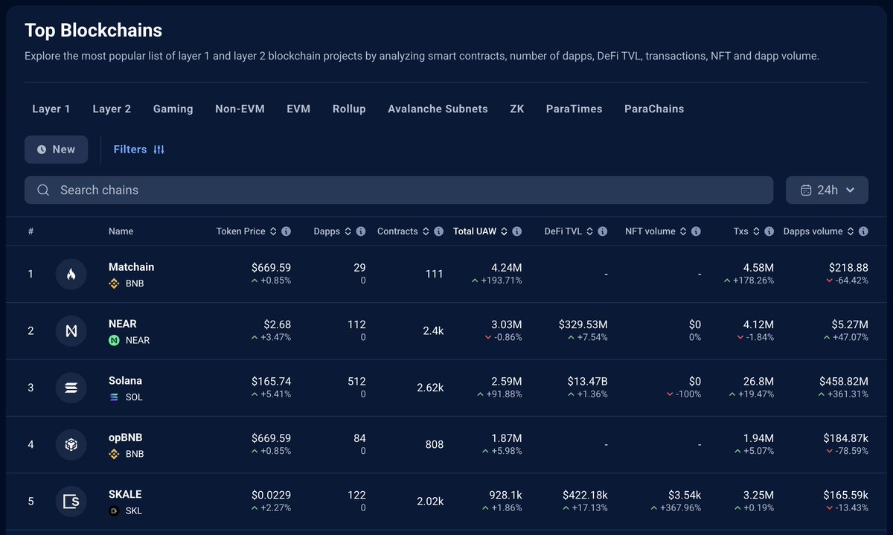Focus the Search chains input field
This screenshot has width=893, height=535.
(399, 190)
